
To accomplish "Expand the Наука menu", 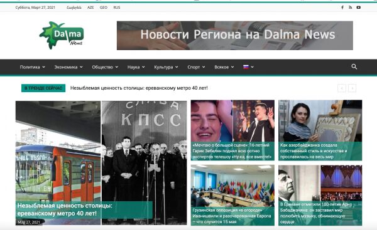I will tap(136, 67).
